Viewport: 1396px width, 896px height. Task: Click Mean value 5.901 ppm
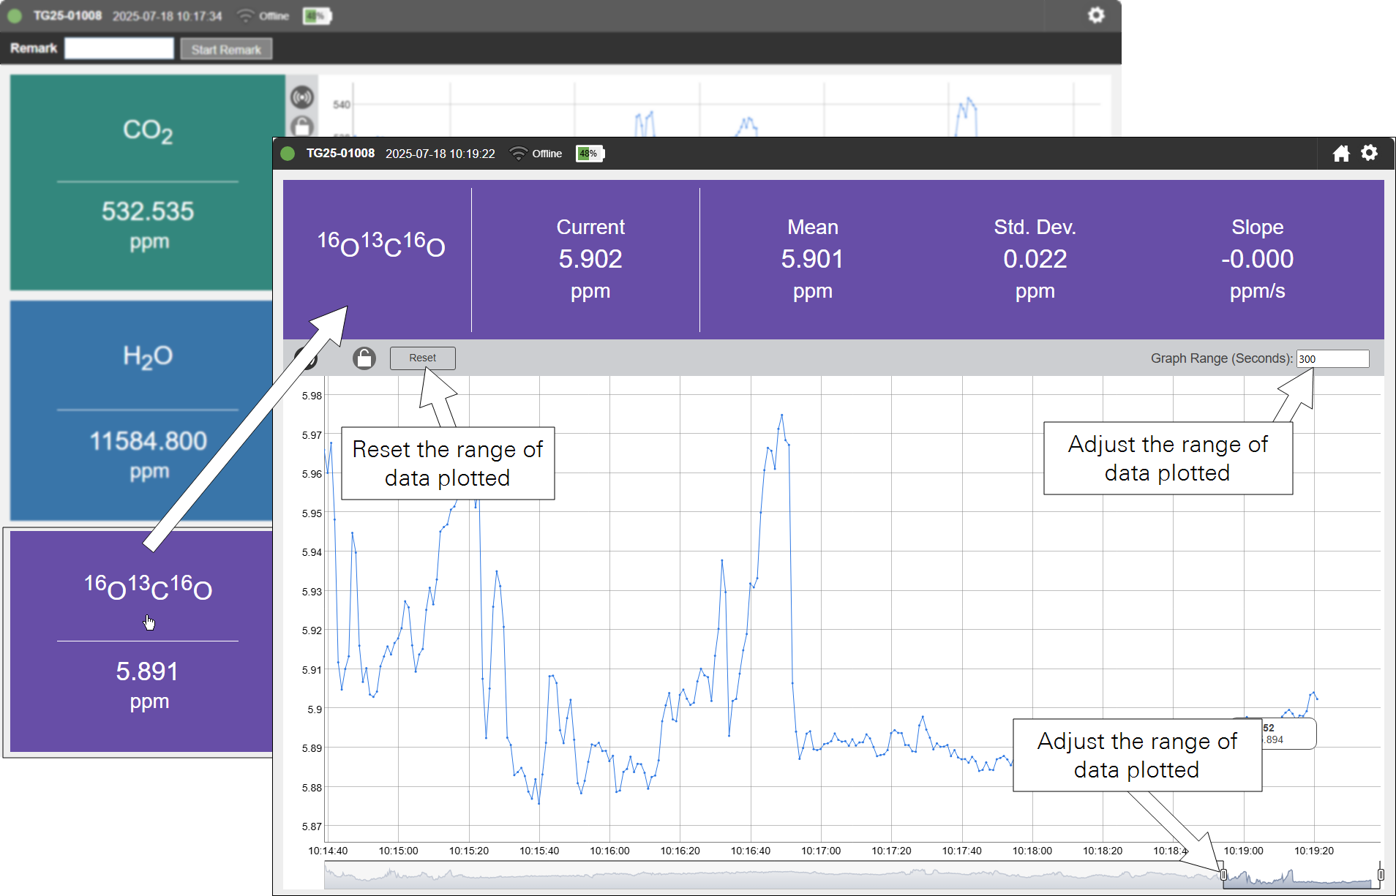[x=813, y=259]
